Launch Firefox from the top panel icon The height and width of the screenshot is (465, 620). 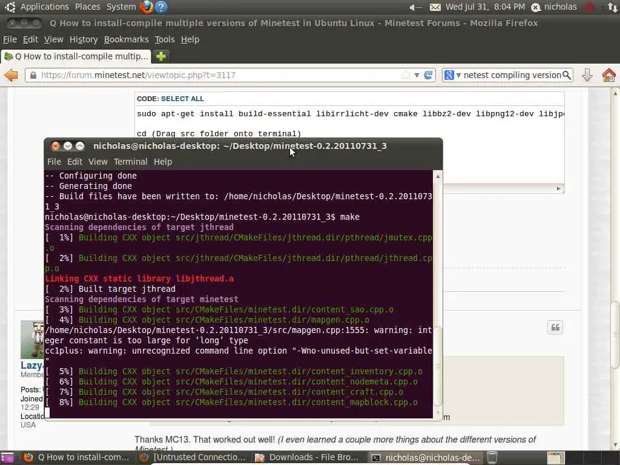coord(147,7)
